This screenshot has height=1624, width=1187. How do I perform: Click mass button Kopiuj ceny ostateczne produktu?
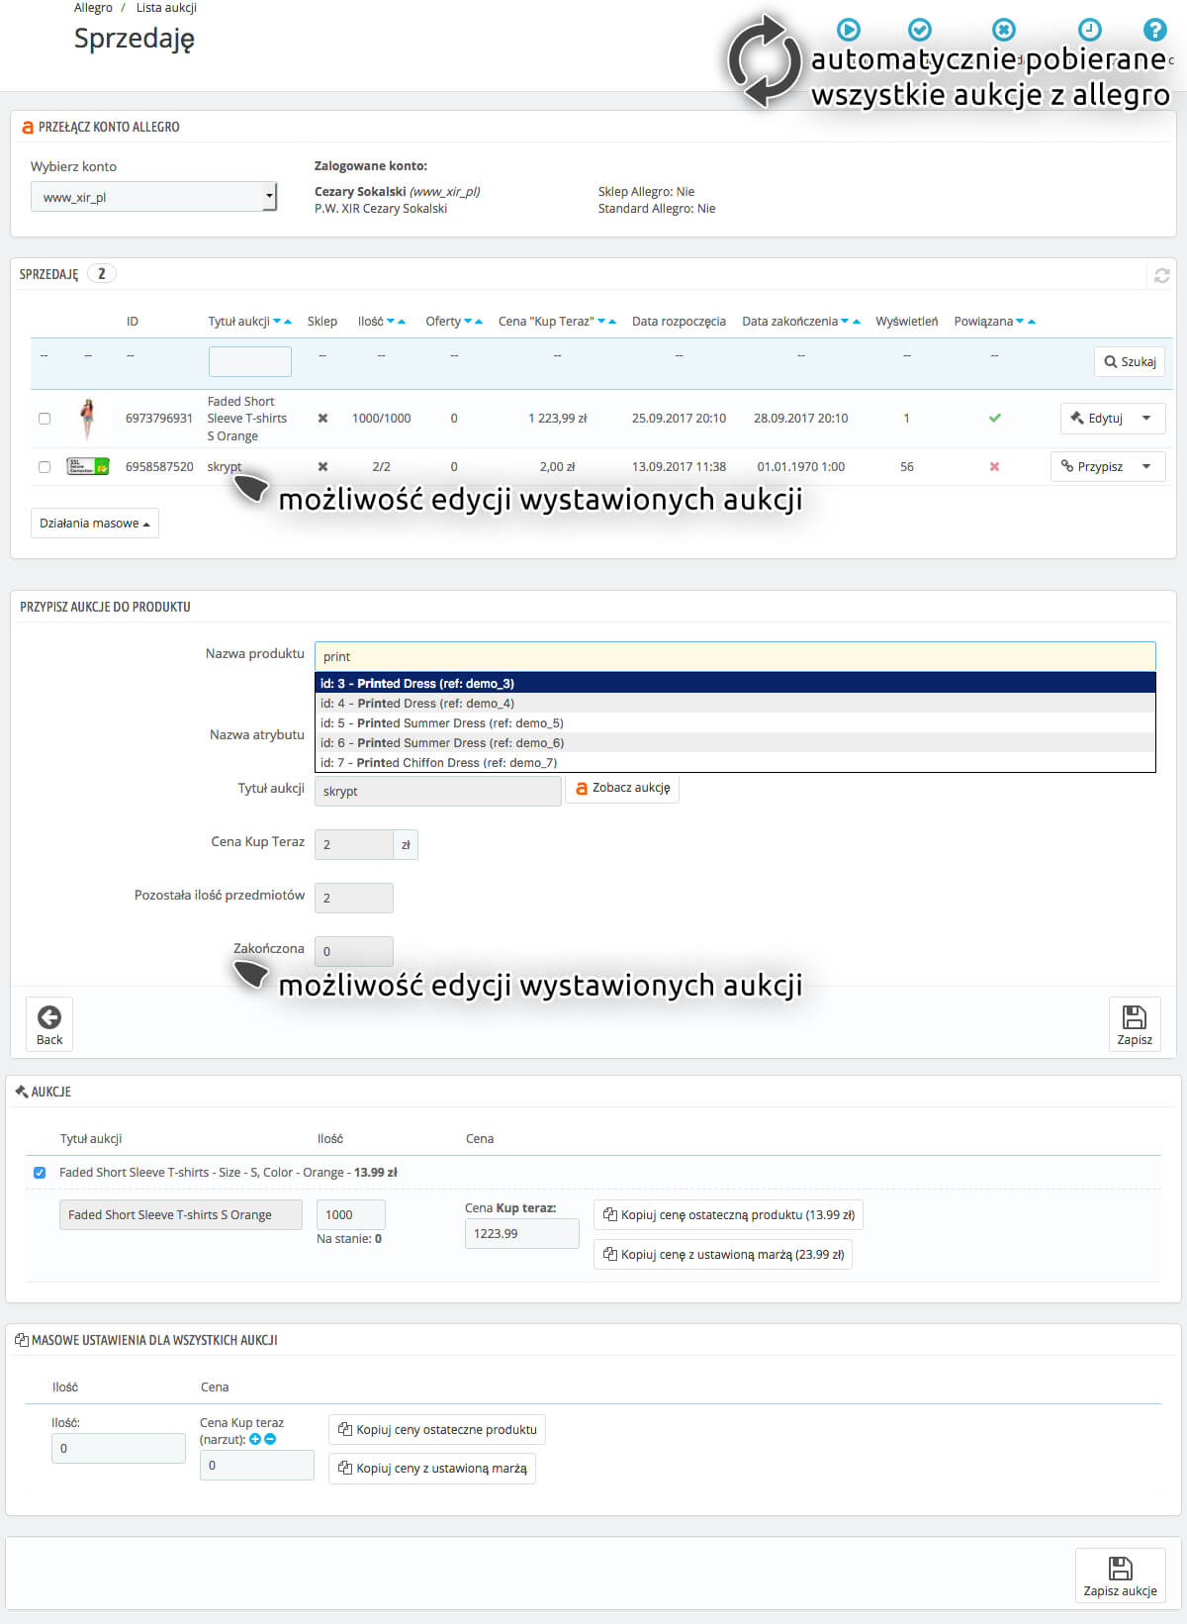point(437,1430)
